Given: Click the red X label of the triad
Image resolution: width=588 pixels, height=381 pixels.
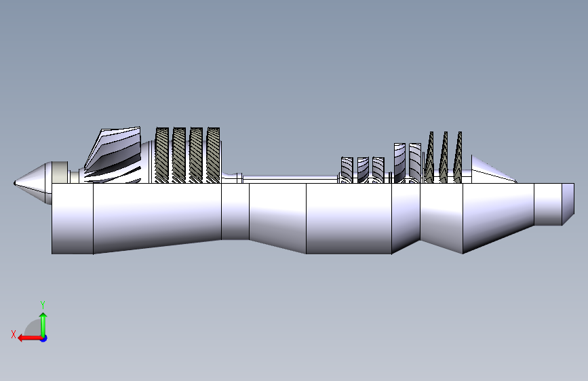Looking at the screenshot, I should click(x=14, y=334).
